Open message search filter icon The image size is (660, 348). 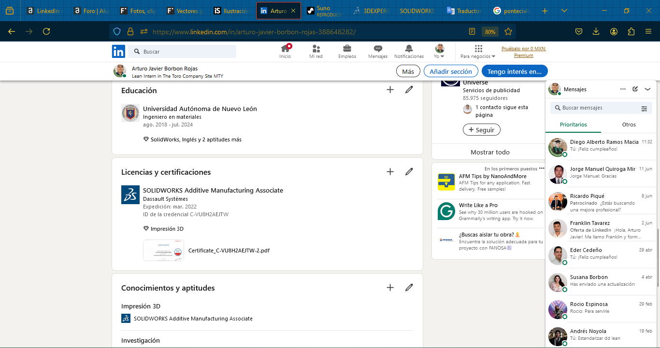[x=644, y=108]
